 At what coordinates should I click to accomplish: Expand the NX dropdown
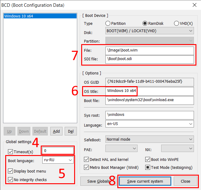click(x=177, y=148)
